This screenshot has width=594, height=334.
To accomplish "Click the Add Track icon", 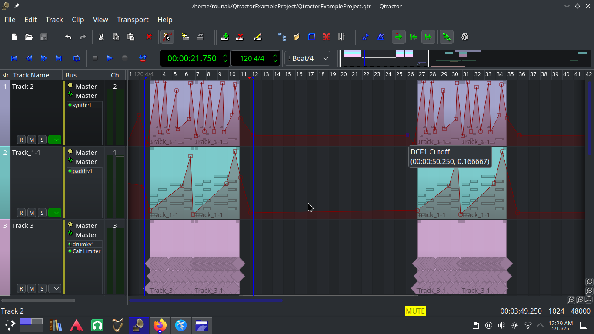I will pos(225,37).
